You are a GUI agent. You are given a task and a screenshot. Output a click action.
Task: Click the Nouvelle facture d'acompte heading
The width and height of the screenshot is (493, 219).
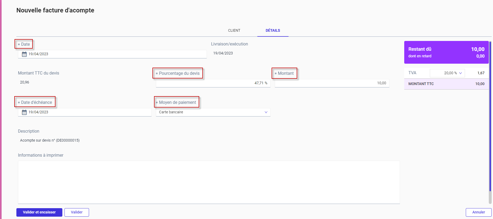(55, 10)
